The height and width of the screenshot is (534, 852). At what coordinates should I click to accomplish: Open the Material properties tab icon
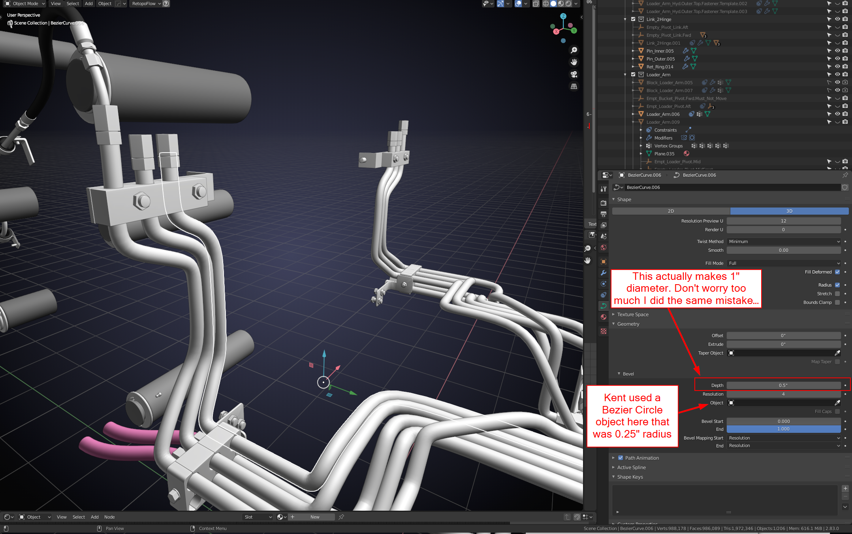tap(604, 317)
